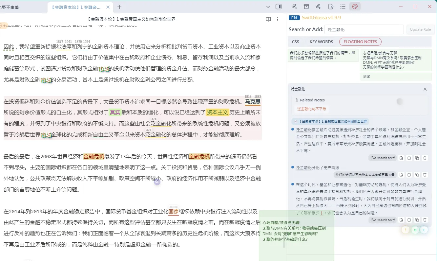Open the outgoing links icon in top toolbar
437x261 pixels.
294,7
